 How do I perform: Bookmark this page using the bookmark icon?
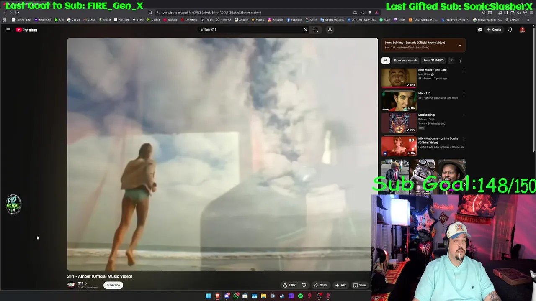[150, 13]
